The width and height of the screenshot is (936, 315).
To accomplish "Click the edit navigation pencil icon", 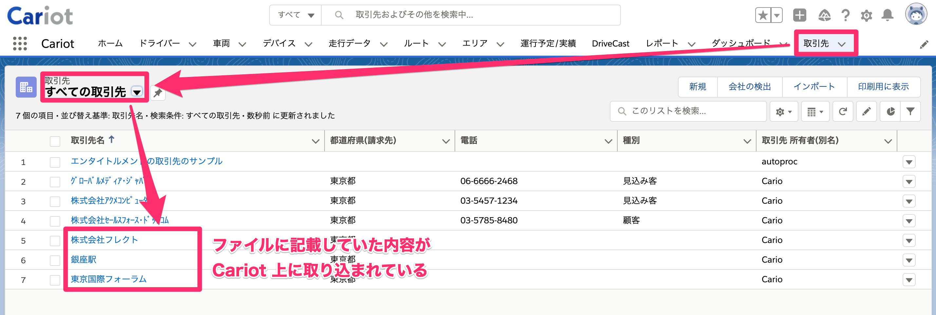I will 924,45.
